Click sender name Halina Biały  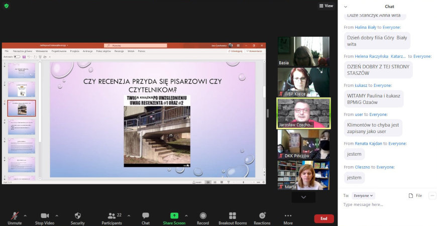coord(365,27)
